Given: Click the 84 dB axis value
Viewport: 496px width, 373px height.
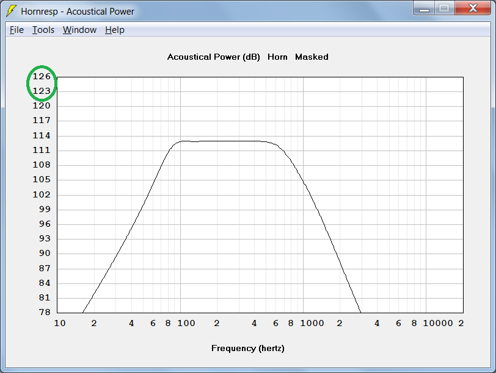Looking at the screenshot, I should click(45, 283).
